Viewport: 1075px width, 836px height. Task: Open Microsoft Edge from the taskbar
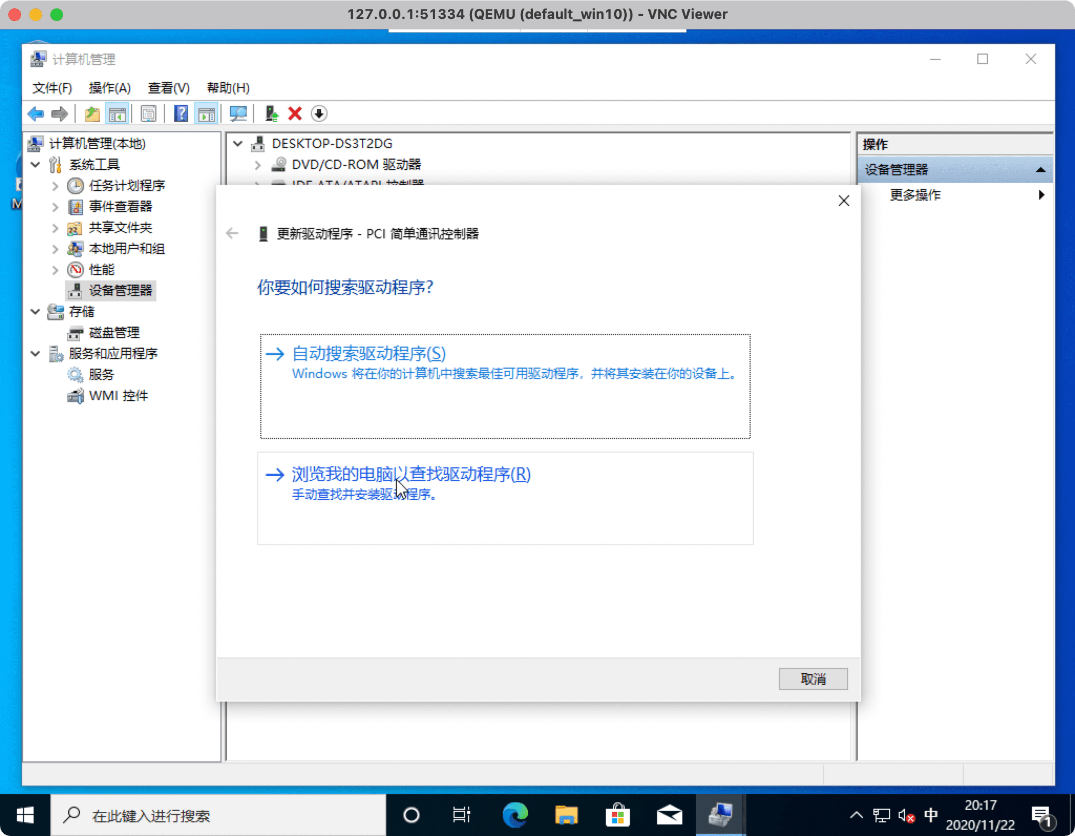click(x=515, y=815)
